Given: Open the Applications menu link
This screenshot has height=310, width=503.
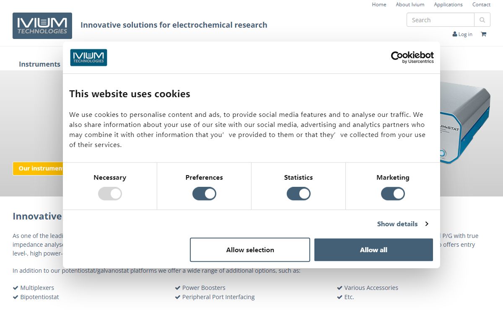Looking at the screenshot, I should point(448,5).
